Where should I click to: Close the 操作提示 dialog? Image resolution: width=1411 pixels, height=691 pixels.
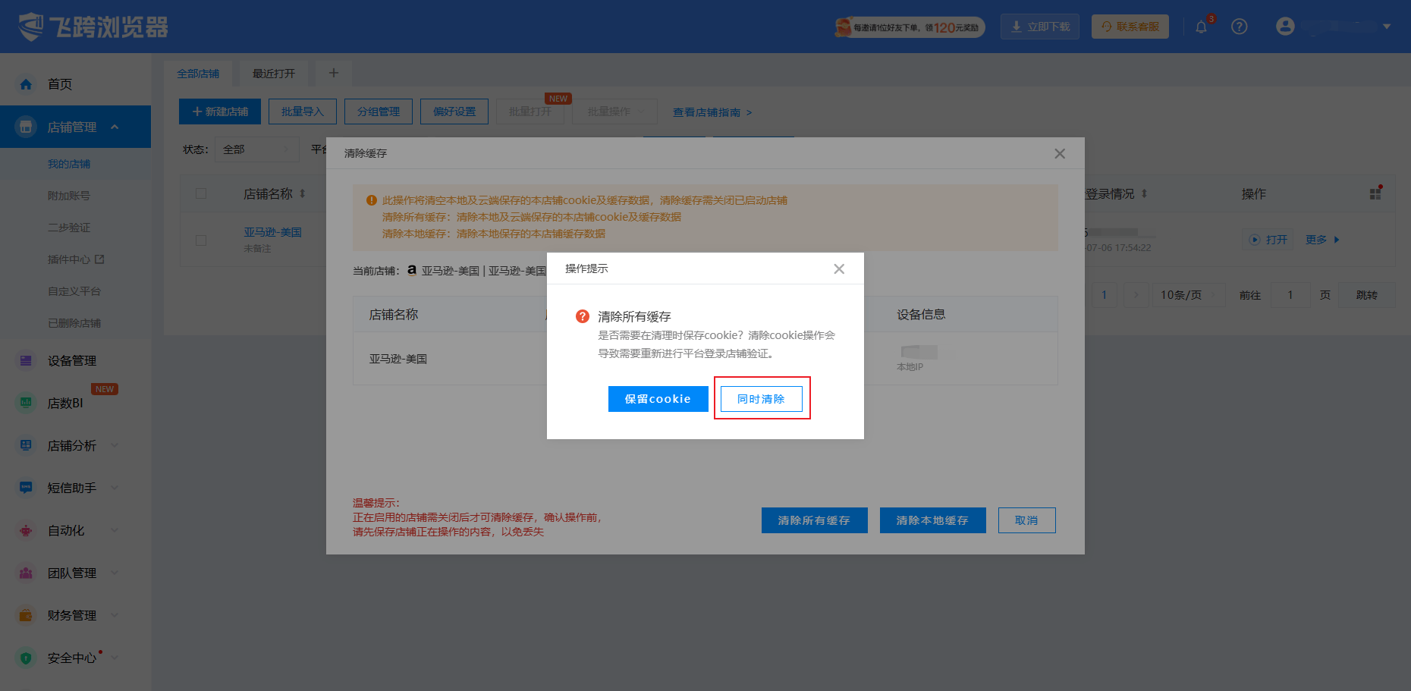[839, 269]
